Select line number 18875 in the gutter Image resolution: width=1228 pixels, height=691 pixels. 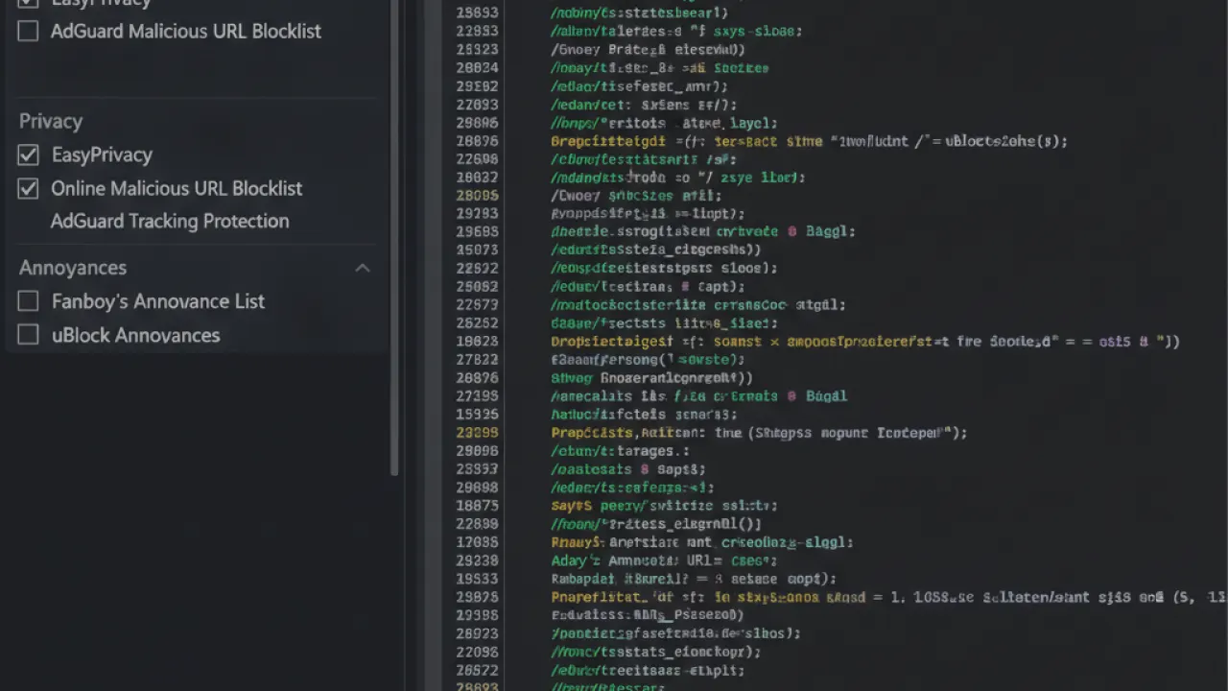point(477,506)
